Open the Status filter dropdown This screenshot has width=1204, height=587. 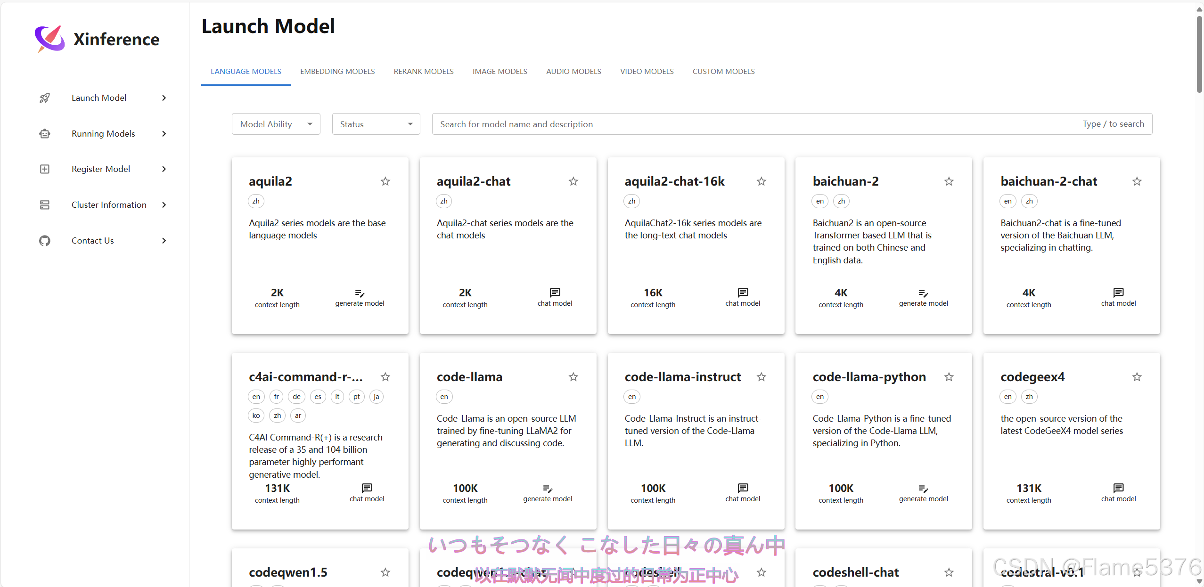[x=376, y=124]
